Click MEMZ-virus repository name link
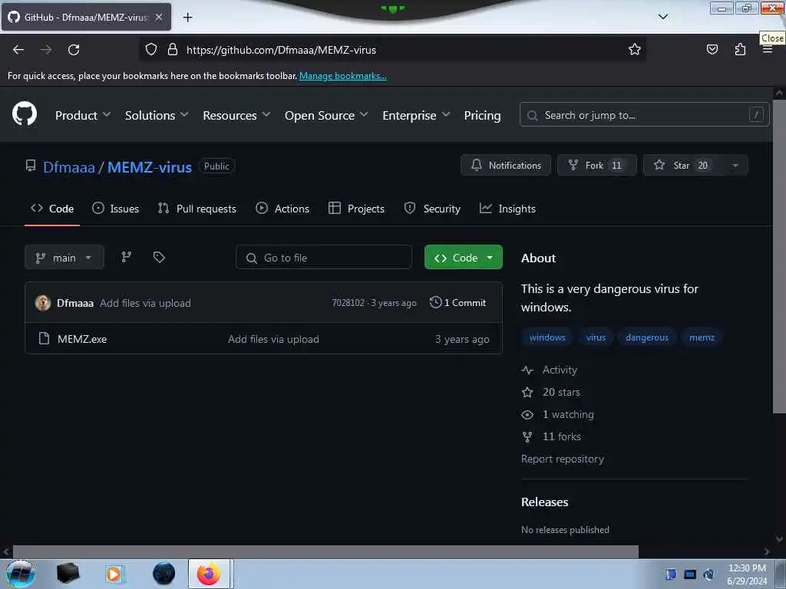The image size is (786, 589). [x=150, y=166]
